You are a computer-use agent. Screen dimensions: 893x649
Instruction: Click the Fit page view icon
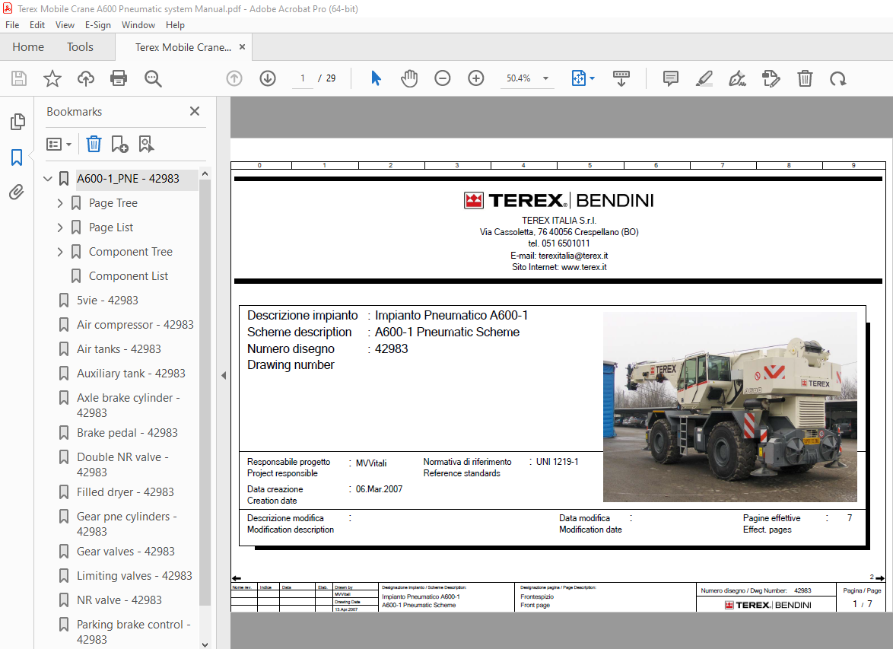point(579,78)
